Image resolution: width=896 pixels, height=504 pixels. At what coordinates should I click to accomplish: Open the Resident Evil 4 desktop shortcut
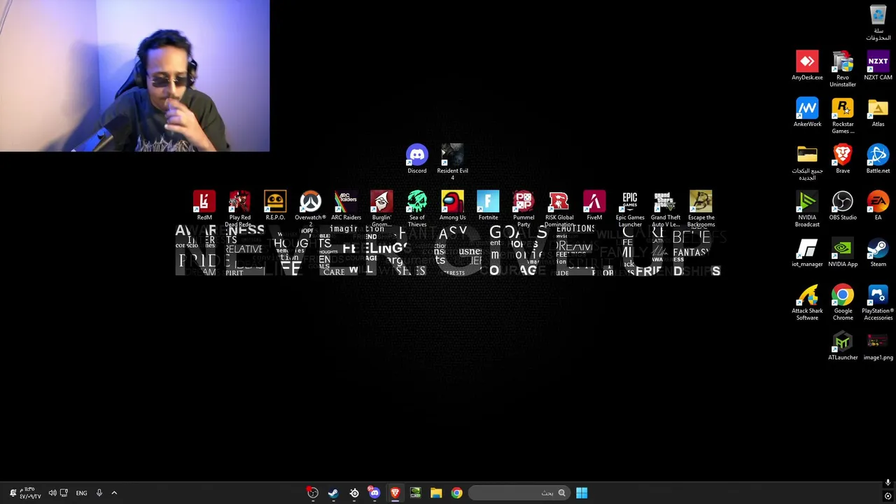452,162
